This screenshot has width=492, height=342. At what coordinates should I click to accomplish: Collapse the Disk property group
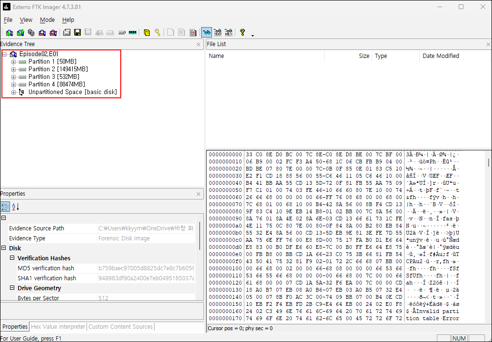pos(4,248)
